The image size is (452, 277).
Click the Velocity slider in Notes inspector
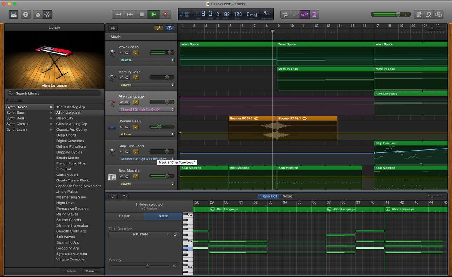pos(139,266)
